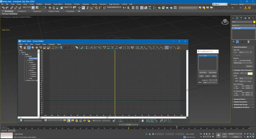Image resolution: width=256 pixels, height=139 pixels.
Task: Open the Modifier List dropdown
Action: pos(243,25)
